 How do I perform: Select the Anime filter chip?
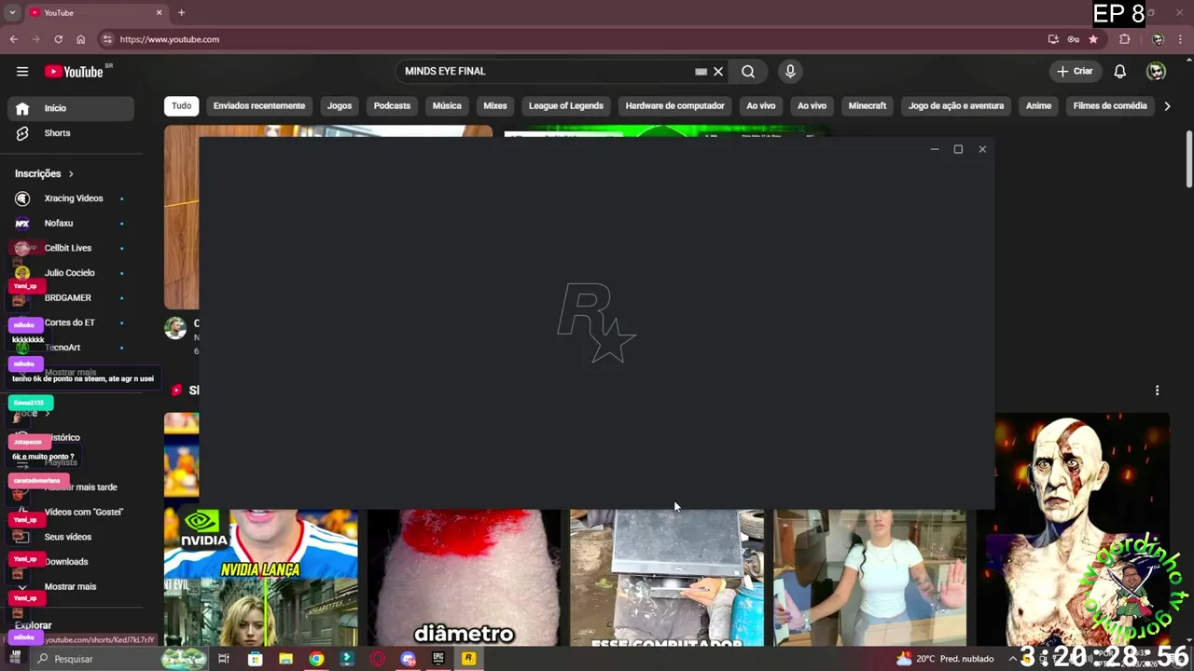point(1039,106)
